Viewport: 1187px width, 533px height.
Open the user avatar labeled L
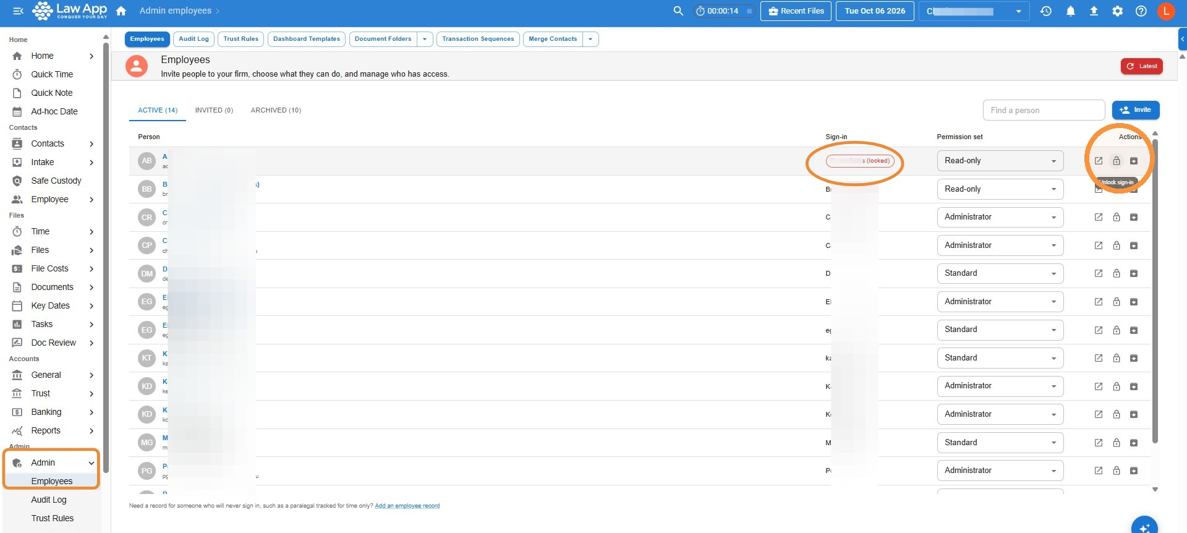click(1166, 11)
